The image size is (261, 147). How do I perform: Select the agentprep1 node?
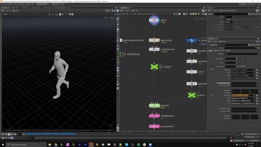coord(154,40)
